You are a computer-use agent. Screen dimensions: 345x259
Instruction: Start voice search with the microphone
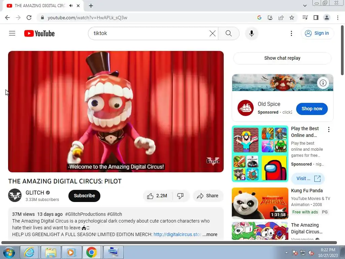pos(251,33)
